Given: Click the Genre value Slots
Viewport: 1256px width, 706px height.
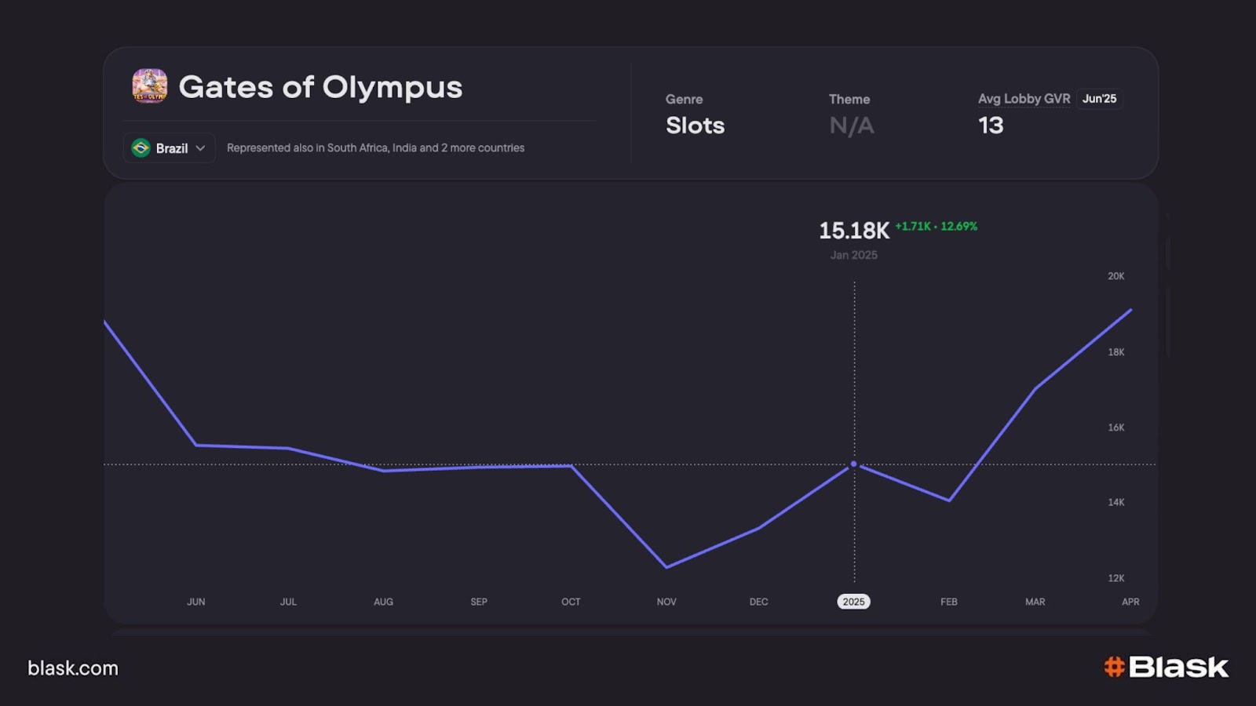Looking at the screenshot, I should pos(695,126).
